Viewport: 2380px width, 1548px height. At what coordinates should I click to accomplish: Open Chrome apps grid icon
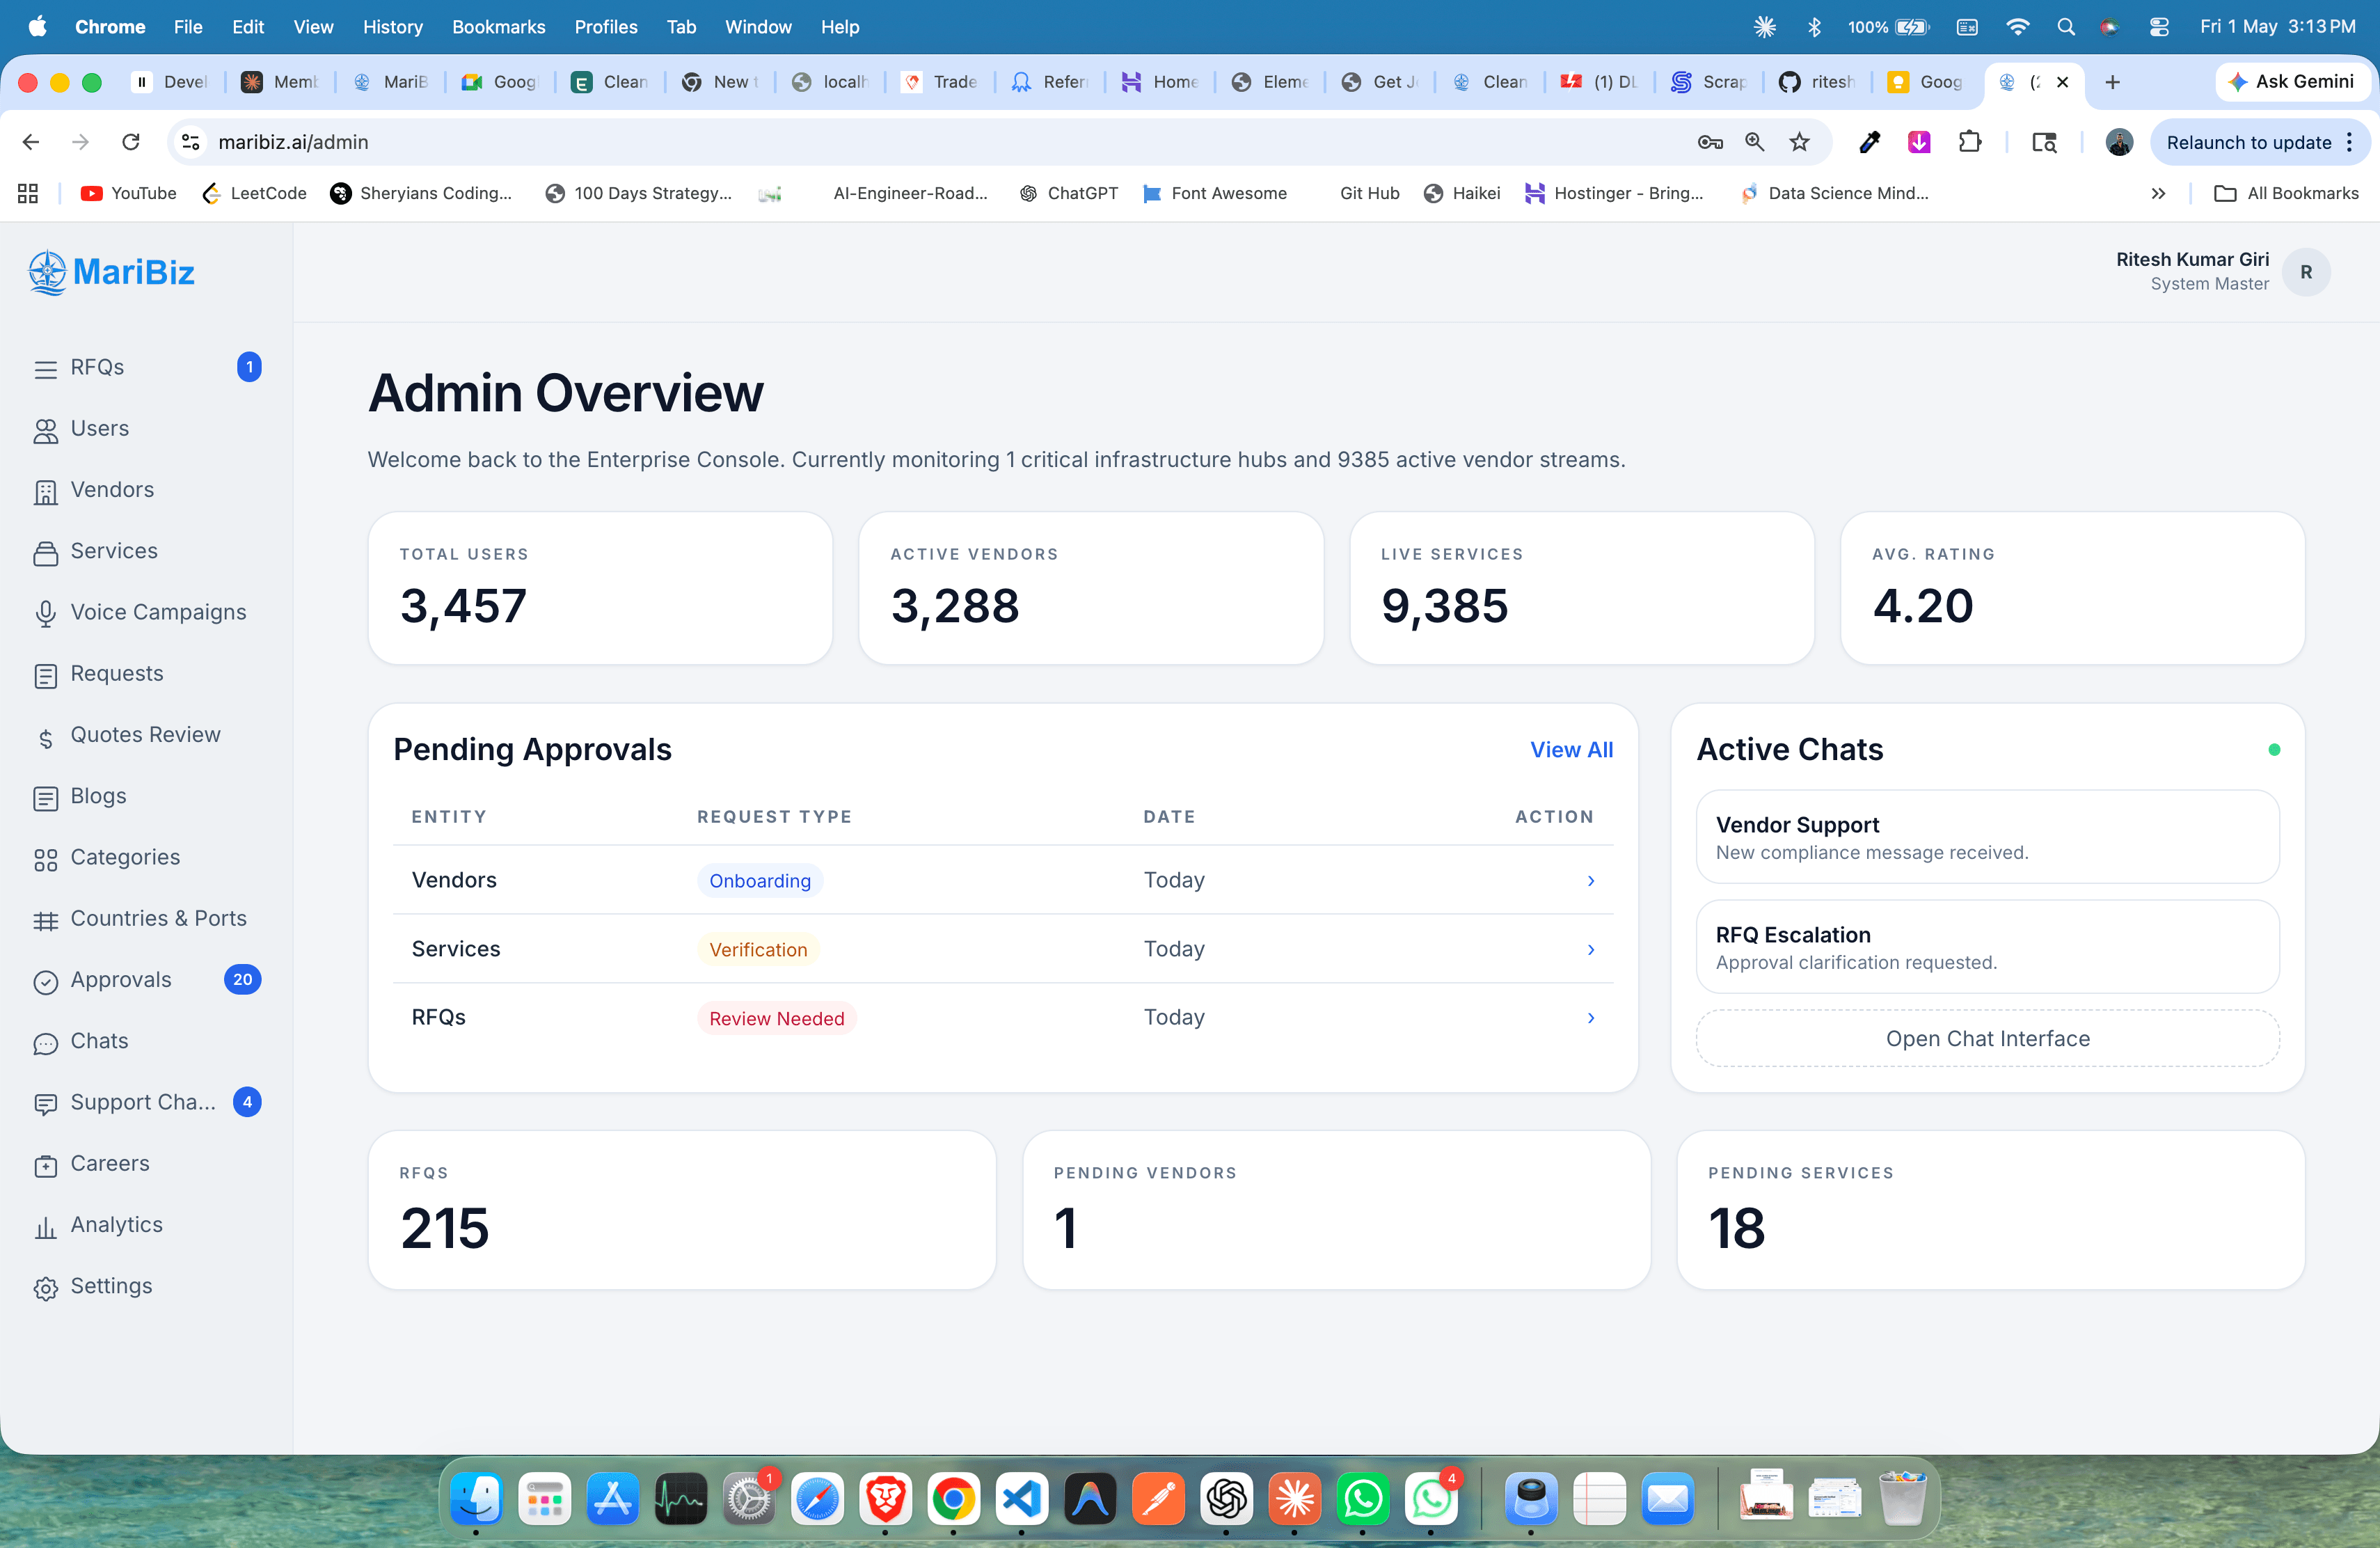pyautogui.click(x=28, y=194)
